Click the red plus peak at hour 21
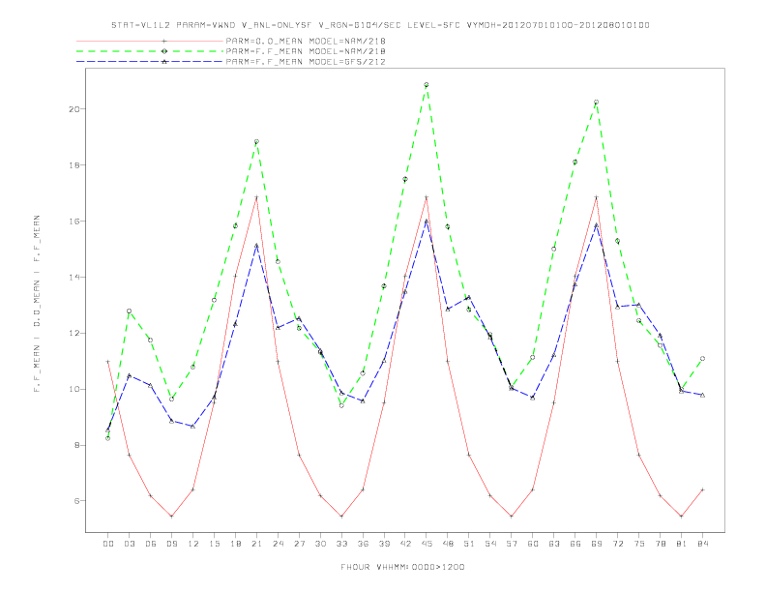The image size is (766, 592). click(x=256, y=197)
